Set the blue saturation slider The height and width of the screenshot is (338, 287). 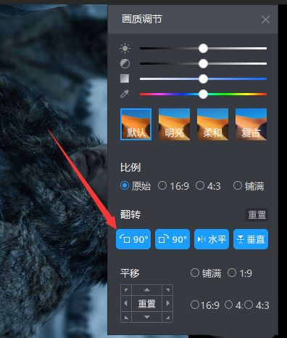click(x=203, y=79)
